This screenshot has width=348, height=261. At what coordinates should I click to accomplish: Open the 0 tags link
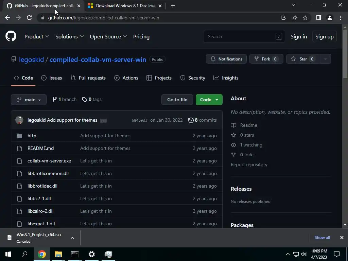point(92,100)
